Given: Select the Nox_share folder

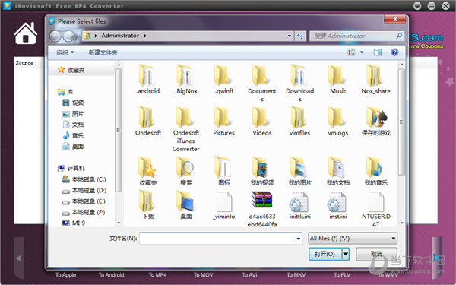Looking at the screenshot, I should (375, 79).
